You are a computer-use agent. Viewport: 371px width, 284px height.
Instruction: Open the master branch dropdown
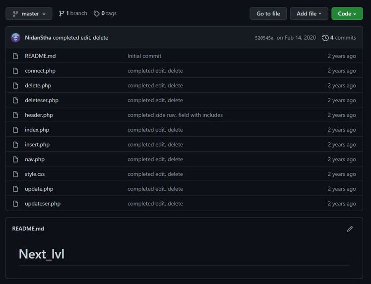(x=29, y=14)
